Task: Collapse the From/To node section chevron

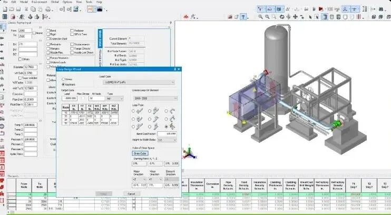Action: pyautogui.click(x=40, y=27)
